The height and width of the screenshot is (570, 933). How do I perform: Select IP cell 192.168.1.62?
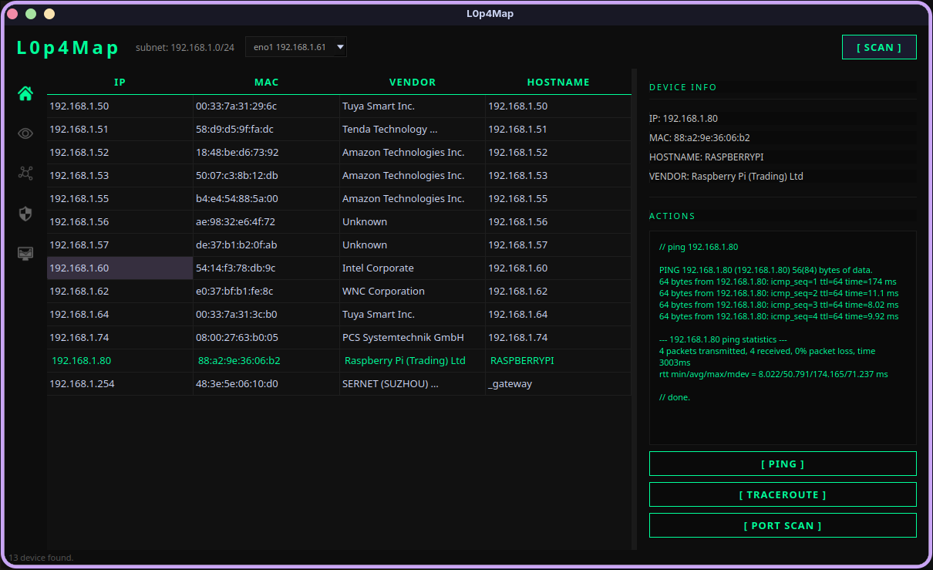tap(120, 292)
